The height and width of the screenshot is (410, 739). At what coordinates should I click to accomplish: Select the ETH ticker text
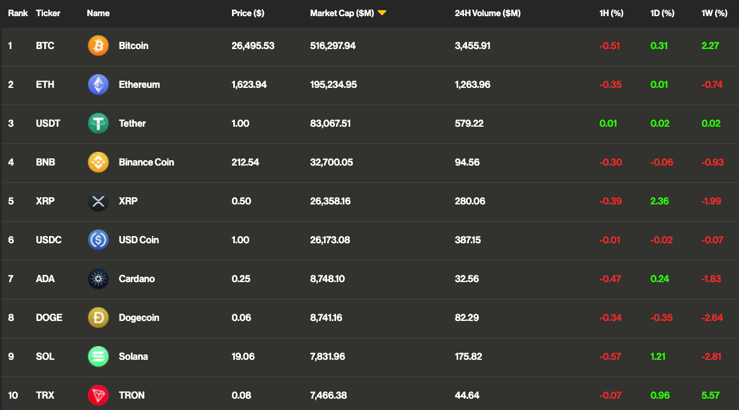(x=45, y=84)
